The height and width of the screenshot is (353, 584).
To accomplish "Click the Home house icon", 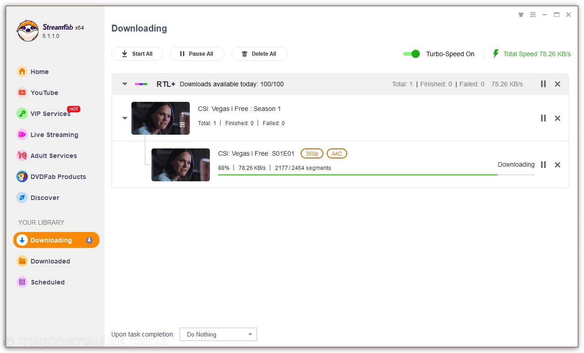I will point(22,72).
